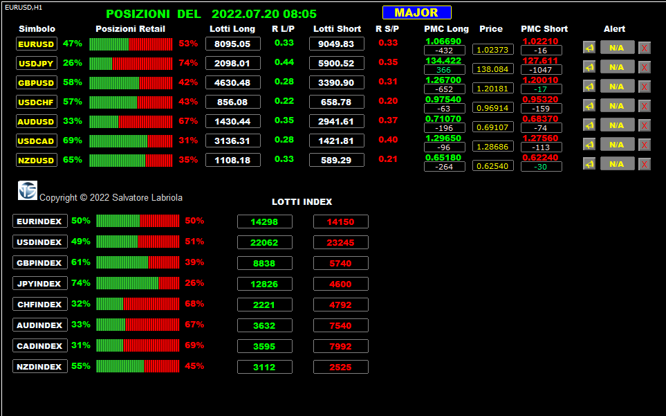This screenshot has width=666, height=416.
Task: Click the alert bell icon for AUDUSD
Action: pos(589,125)
